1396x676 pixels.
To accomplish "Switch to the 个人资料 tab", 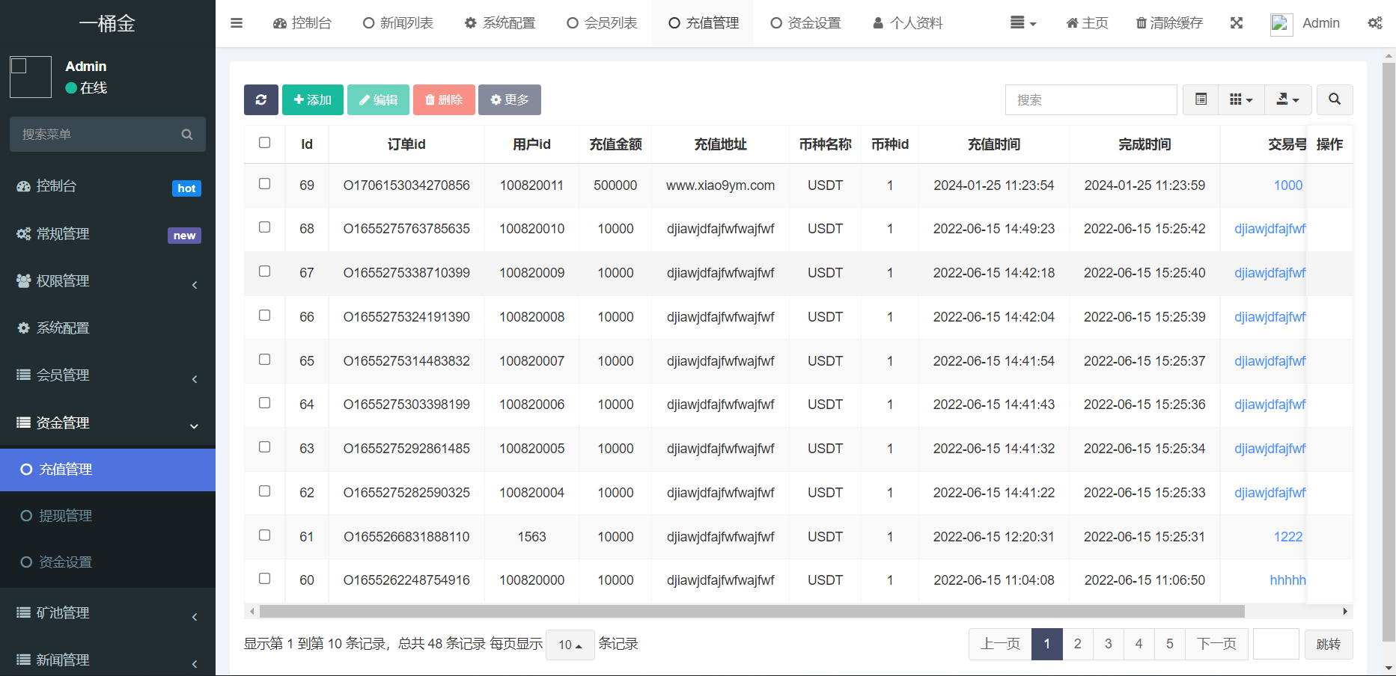I will [x=907, y=23].
